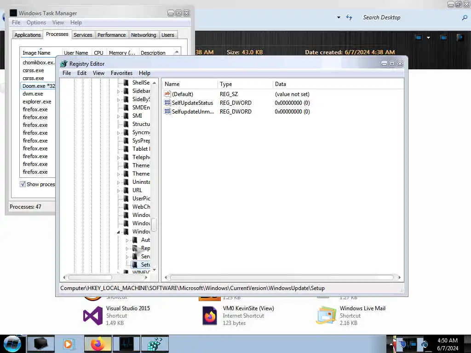
Task: Click the SelfUpdateStatus 0x00000000 (0) data cell
Action: [x=292, y=102]
